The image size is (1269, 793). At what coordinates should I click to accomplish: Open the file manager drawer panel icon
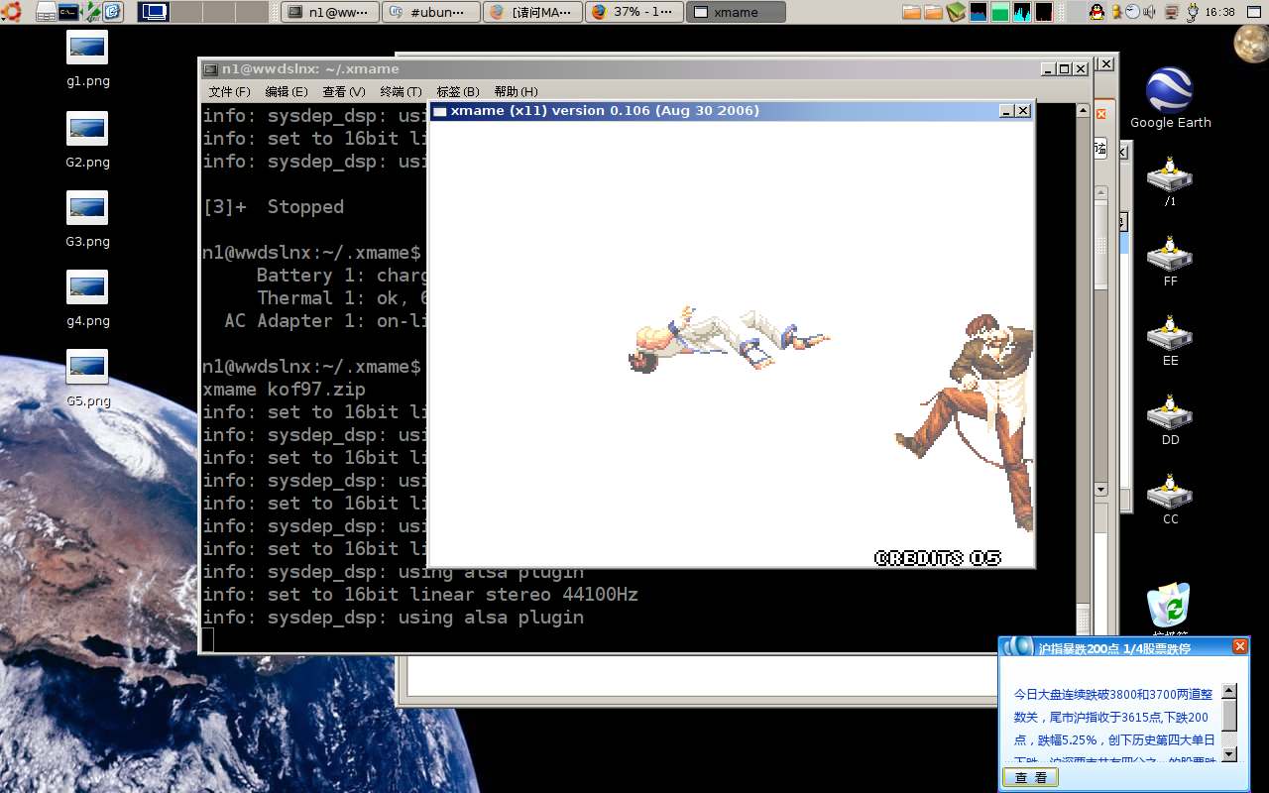[x=46, y=12]
